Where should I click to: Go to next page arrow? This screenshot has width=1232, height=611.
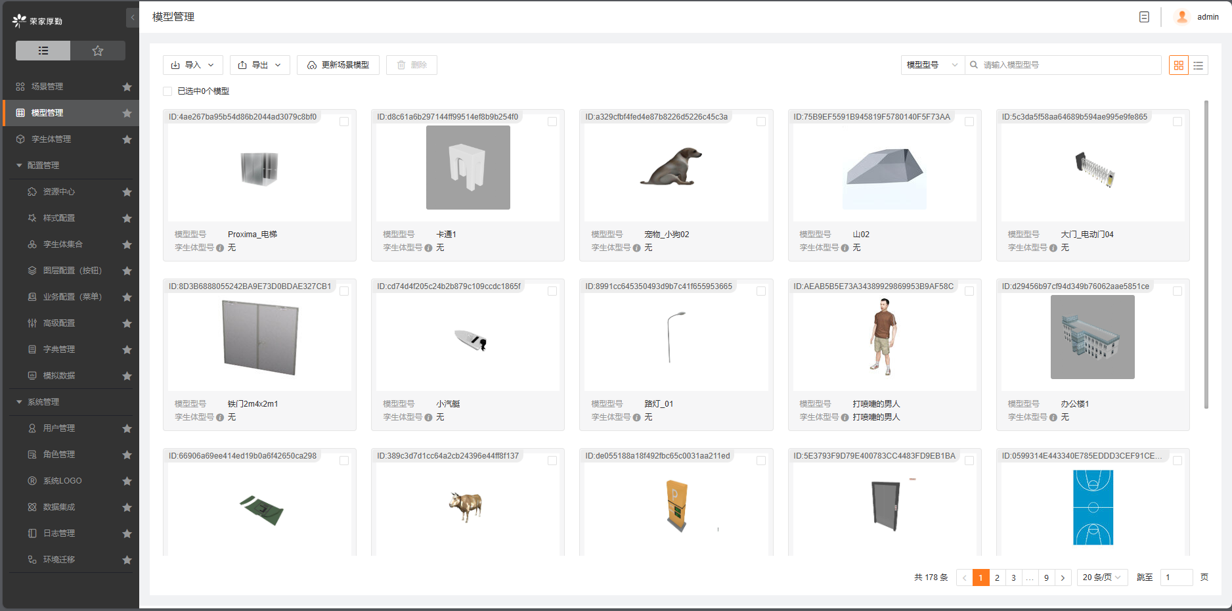(x=1063, y=577)
